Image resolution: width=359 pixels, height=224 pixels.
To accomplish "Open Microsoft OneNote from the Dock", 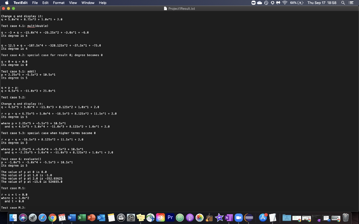I will (229, 218).
